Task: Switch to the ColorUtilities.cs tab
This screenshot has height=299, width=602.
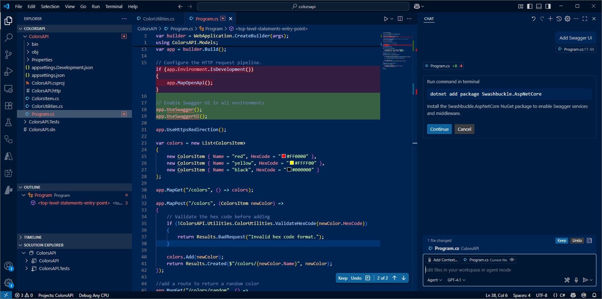Action: (x=158, y=19)
